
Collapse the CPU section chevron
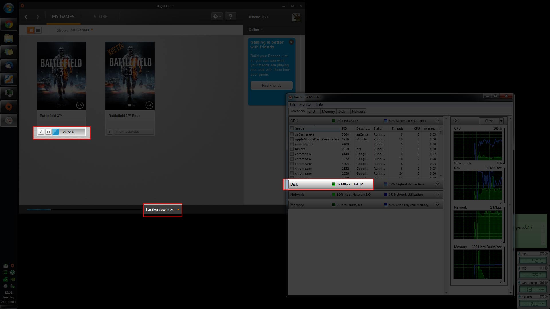point(437,120)
